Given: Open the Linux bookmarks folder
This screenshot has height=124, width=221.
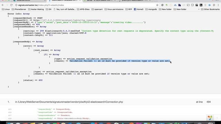Looking at the screenshot, I should 6,9.
